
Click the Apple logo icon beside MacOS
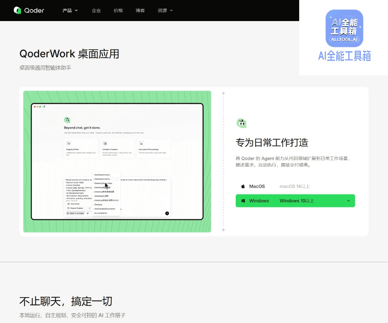243,186
